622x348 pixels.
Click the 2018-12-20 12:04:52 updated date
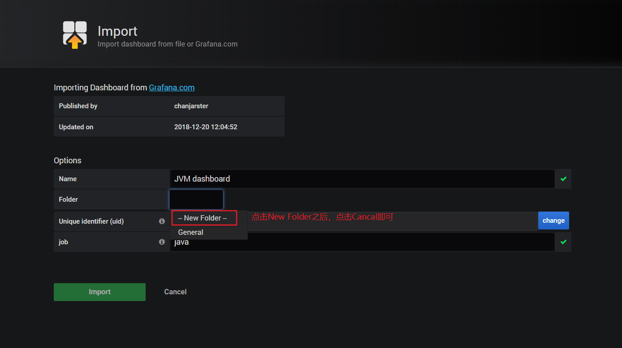pyautogui.click(x=206, y=127)
